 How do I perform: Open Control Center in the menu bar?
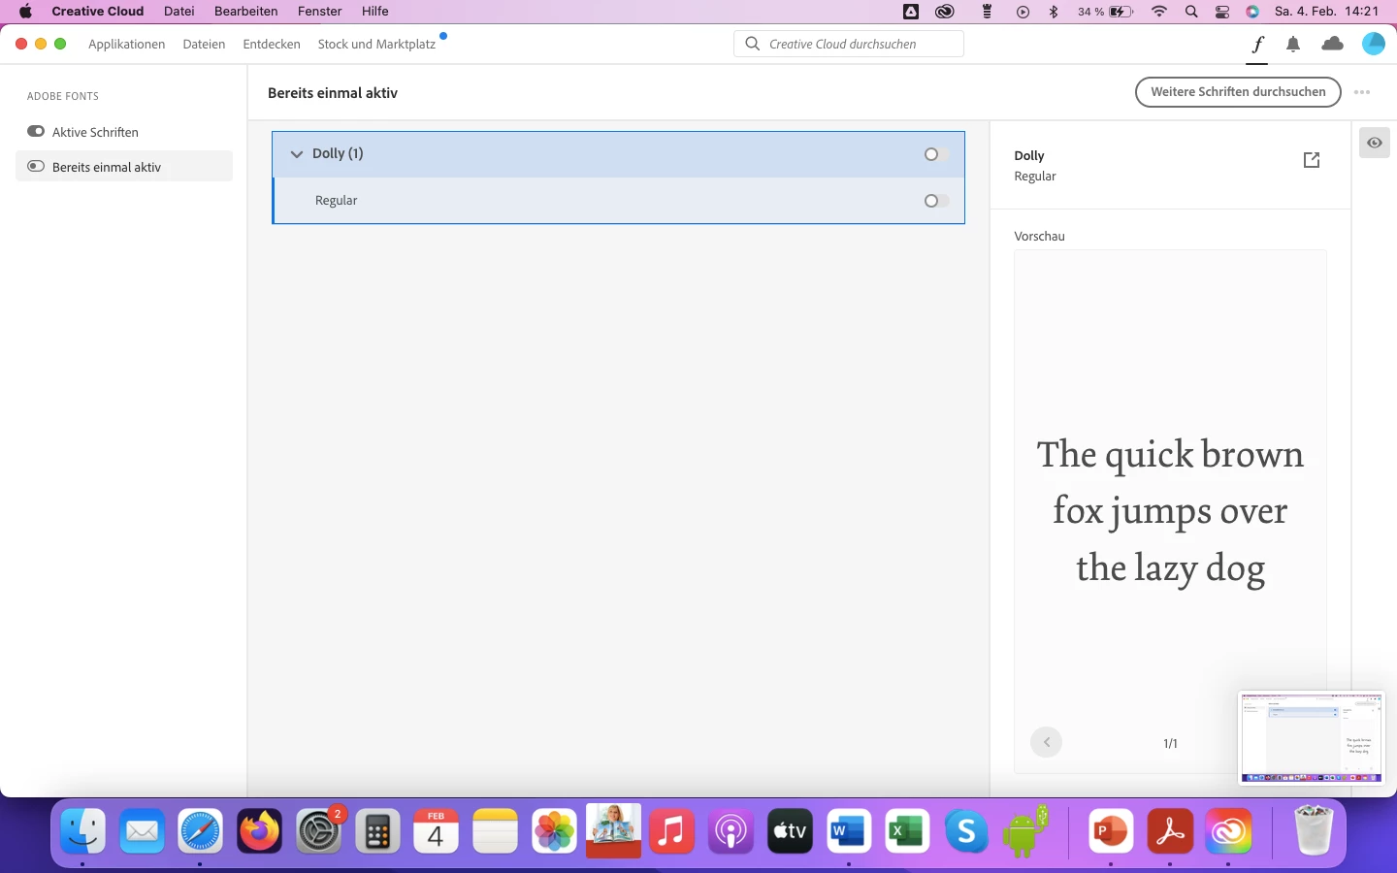pos(1222,12)
